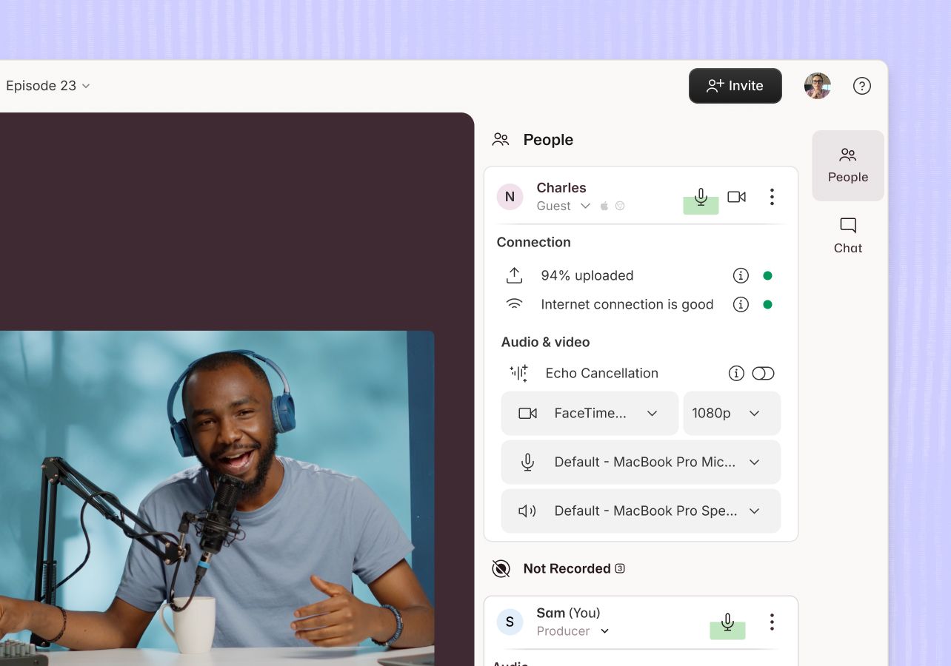Click the green status dot for internet connection

767,304
